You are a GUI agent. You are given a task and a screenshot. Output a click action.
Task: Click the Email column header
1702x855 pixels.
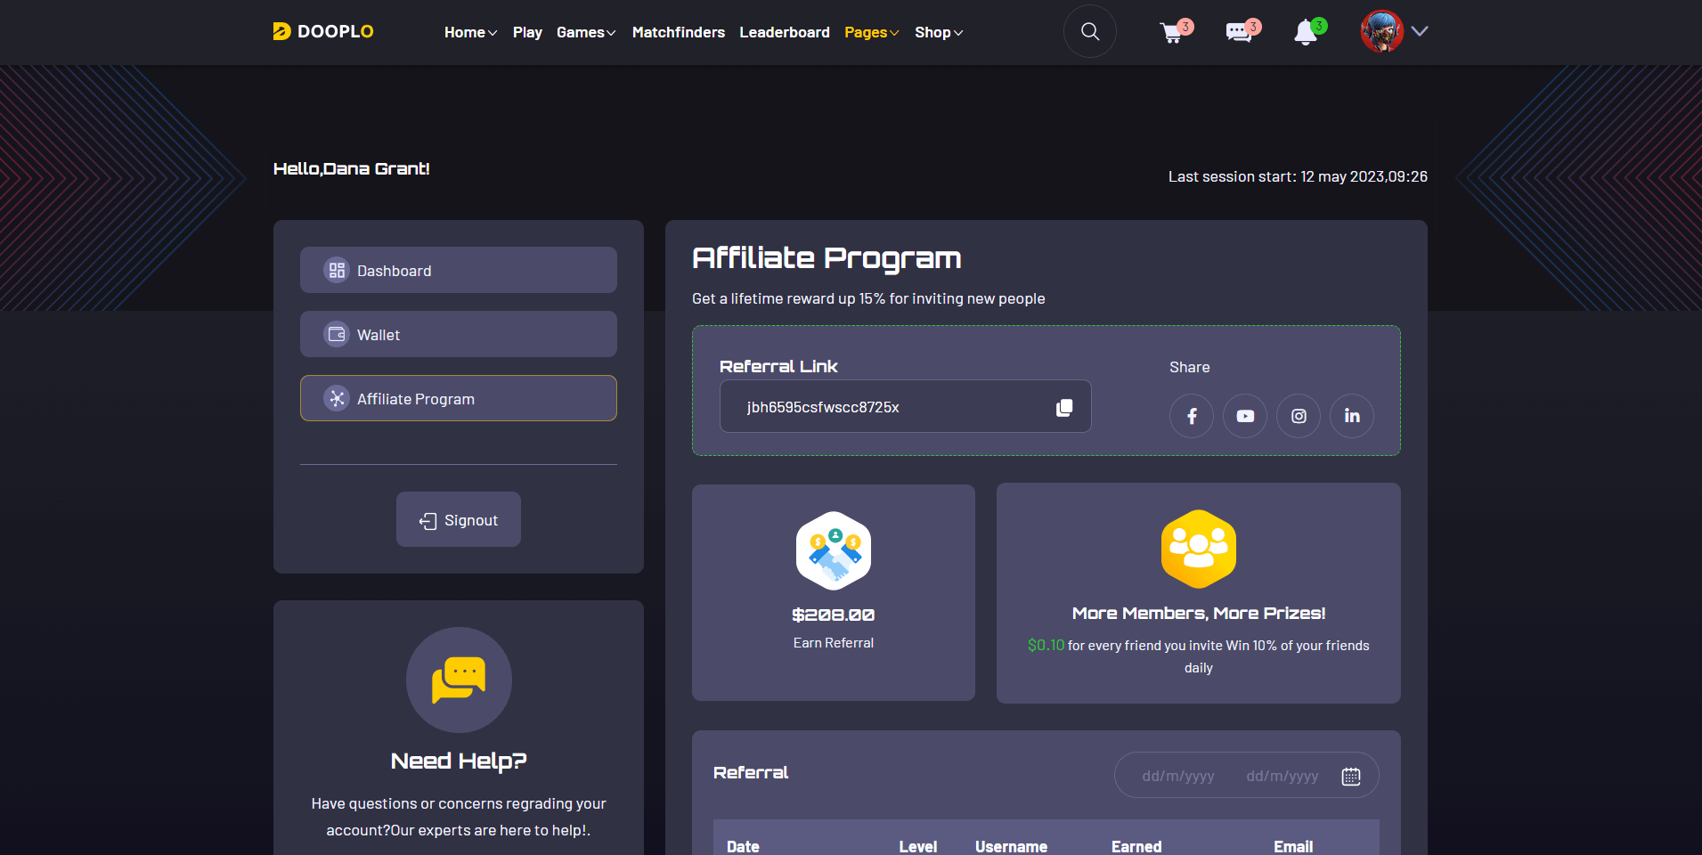pos(1293,846)
